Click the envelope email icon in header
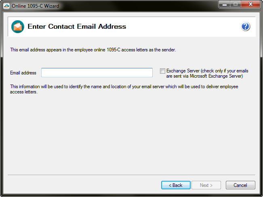 pos(18,27)
